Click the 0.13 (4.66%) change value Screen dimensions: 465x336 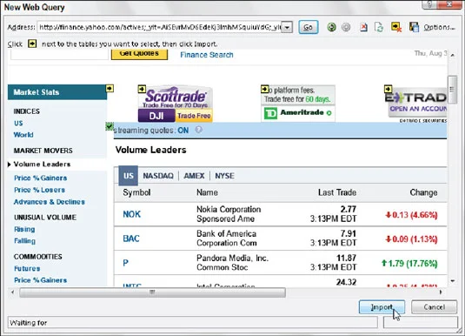click(411, 215)
